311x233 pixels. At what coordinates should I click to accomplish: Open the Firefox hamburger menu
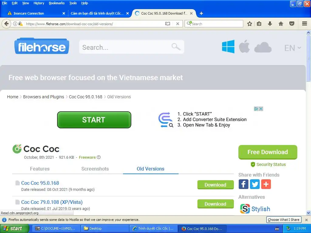305,24
